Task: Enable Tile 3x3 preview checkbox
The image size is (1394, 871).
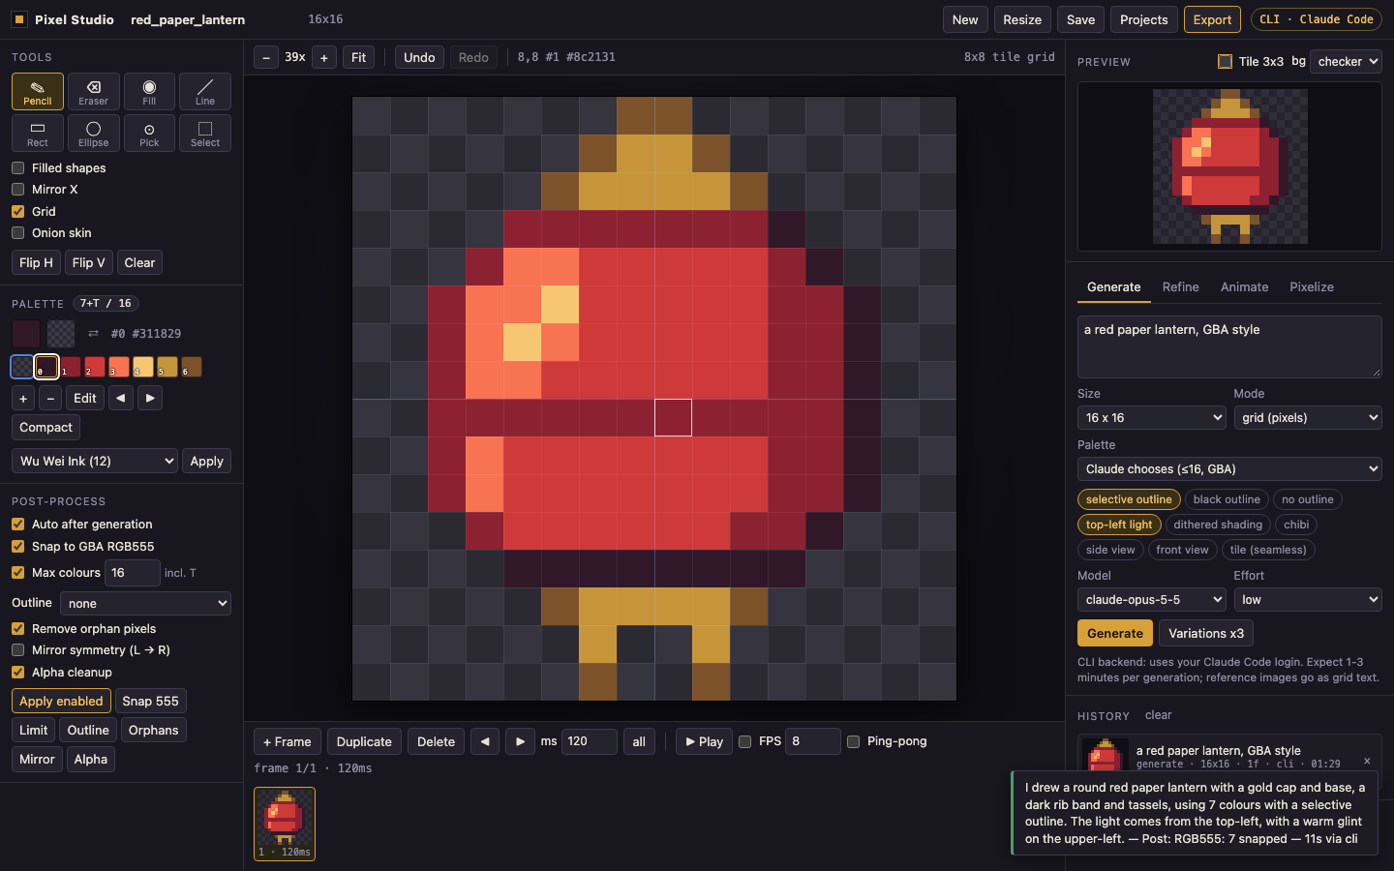Action: point(1225,62)
